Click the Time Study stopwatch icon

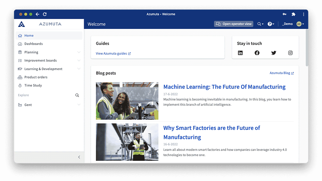point(20,86)
